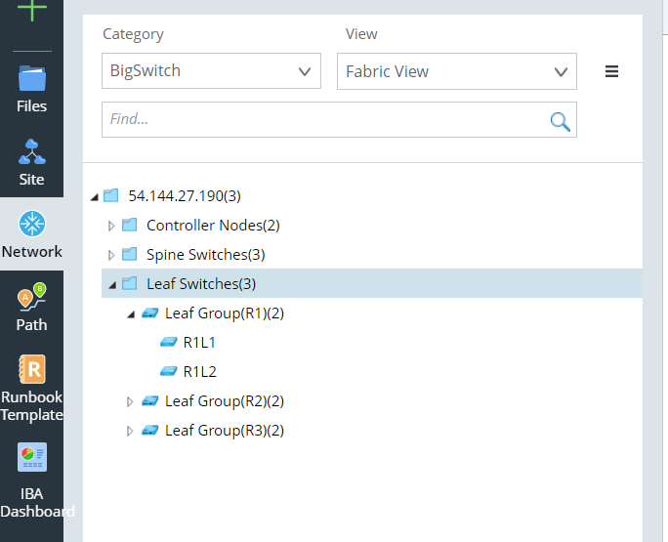Viewport: 668px width, 542px height.
Task: Open the Site sidebar panel
Action: (x=31, y=162)
